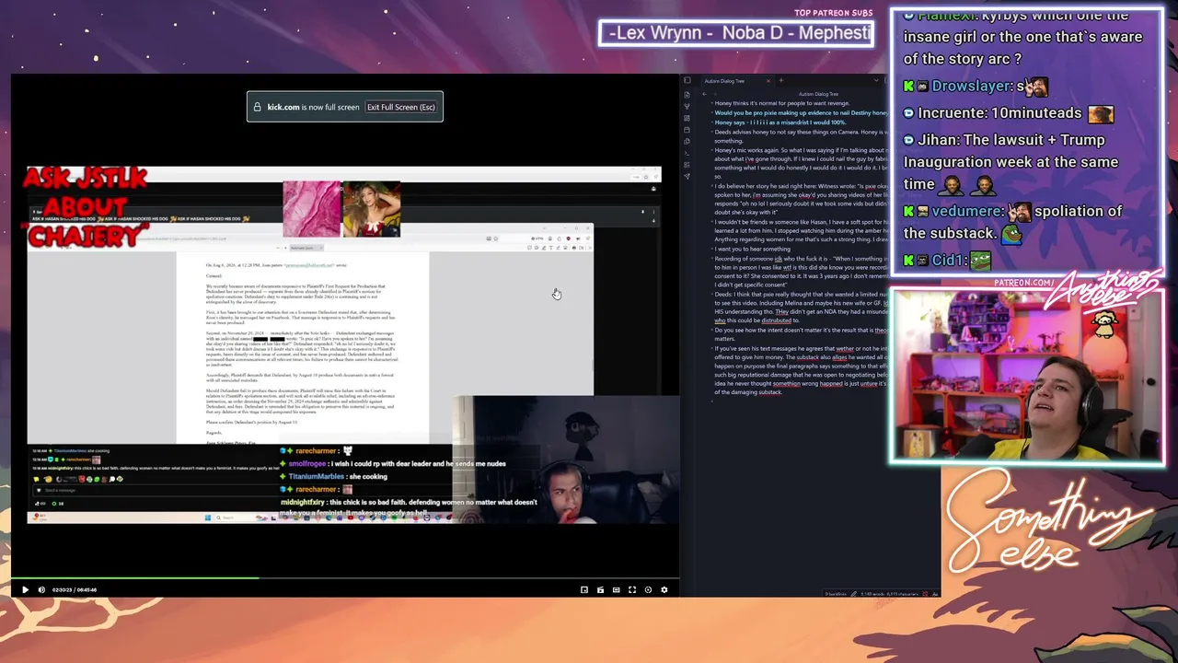Switch Kick player to theater mode
Screen dimensions: 1178x663
(x=616, y=589)
